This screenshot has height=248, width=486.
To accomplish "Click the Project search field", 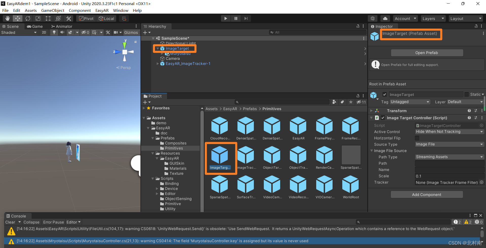I will click(282, 102).
